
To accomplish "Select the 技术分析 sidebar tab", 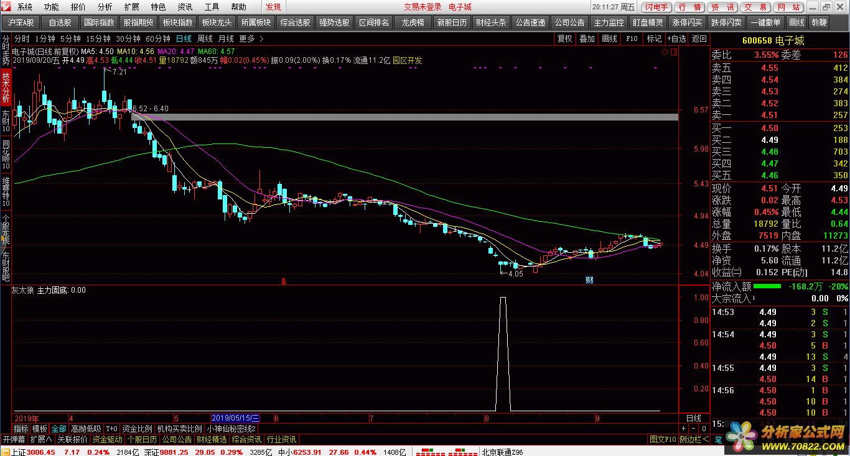I will point(6,88).
